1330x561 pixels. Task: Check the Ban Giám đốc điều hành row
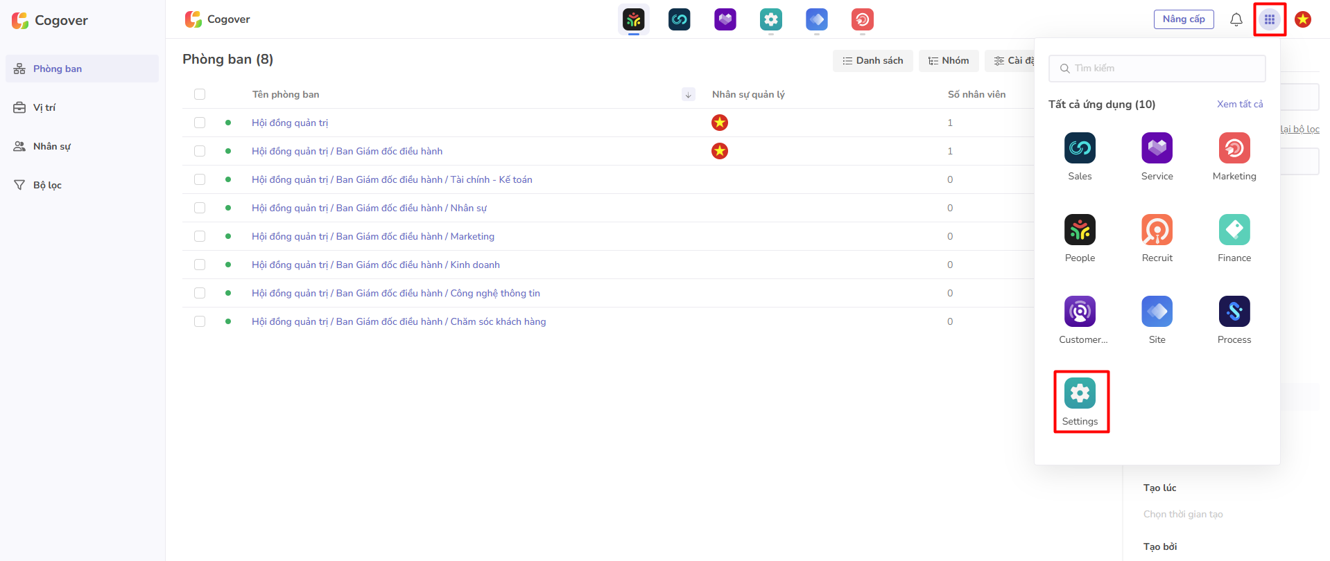pos(200,151)
